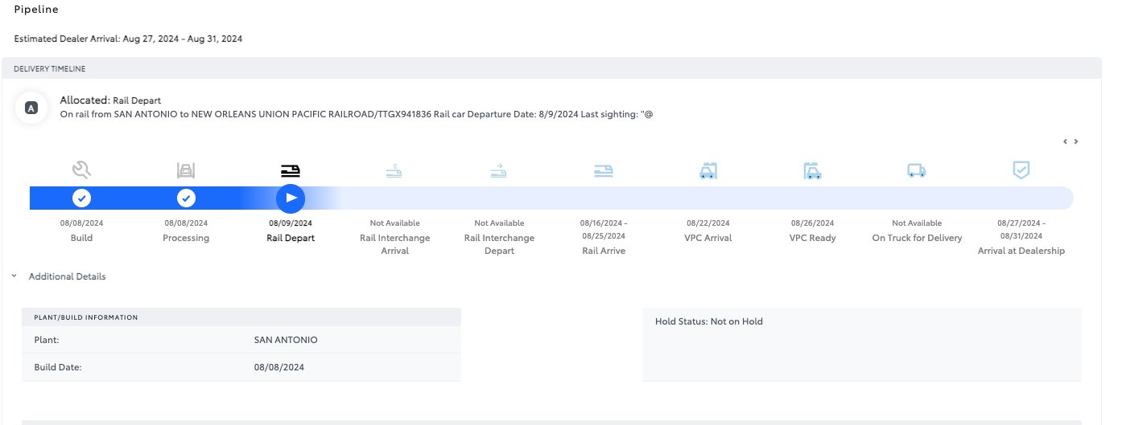Click the Processing stage checkmark marker
This screenshot has width=1126, height=425.
point(186,198)
